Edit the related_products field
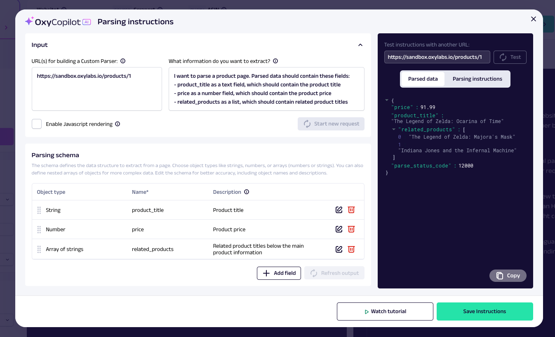This screenshot has width=555, height=337. coord(339,249)
